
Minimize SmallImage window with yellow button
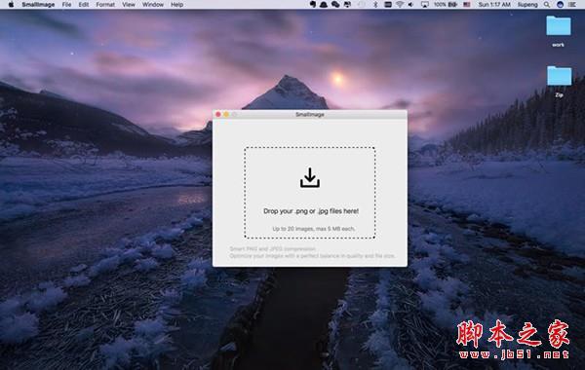[226, 114]
